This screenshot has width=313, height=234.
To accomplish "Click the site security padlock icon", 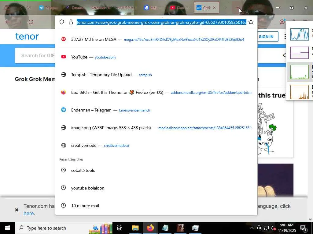I will 71,22.
